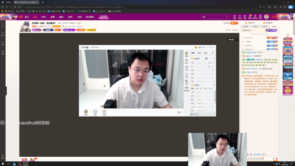Image resolution: width=295 pixels, height=166 pixels.
Task: Open 鱼乐盛典 in Douyu navigation
Action: 90,17
